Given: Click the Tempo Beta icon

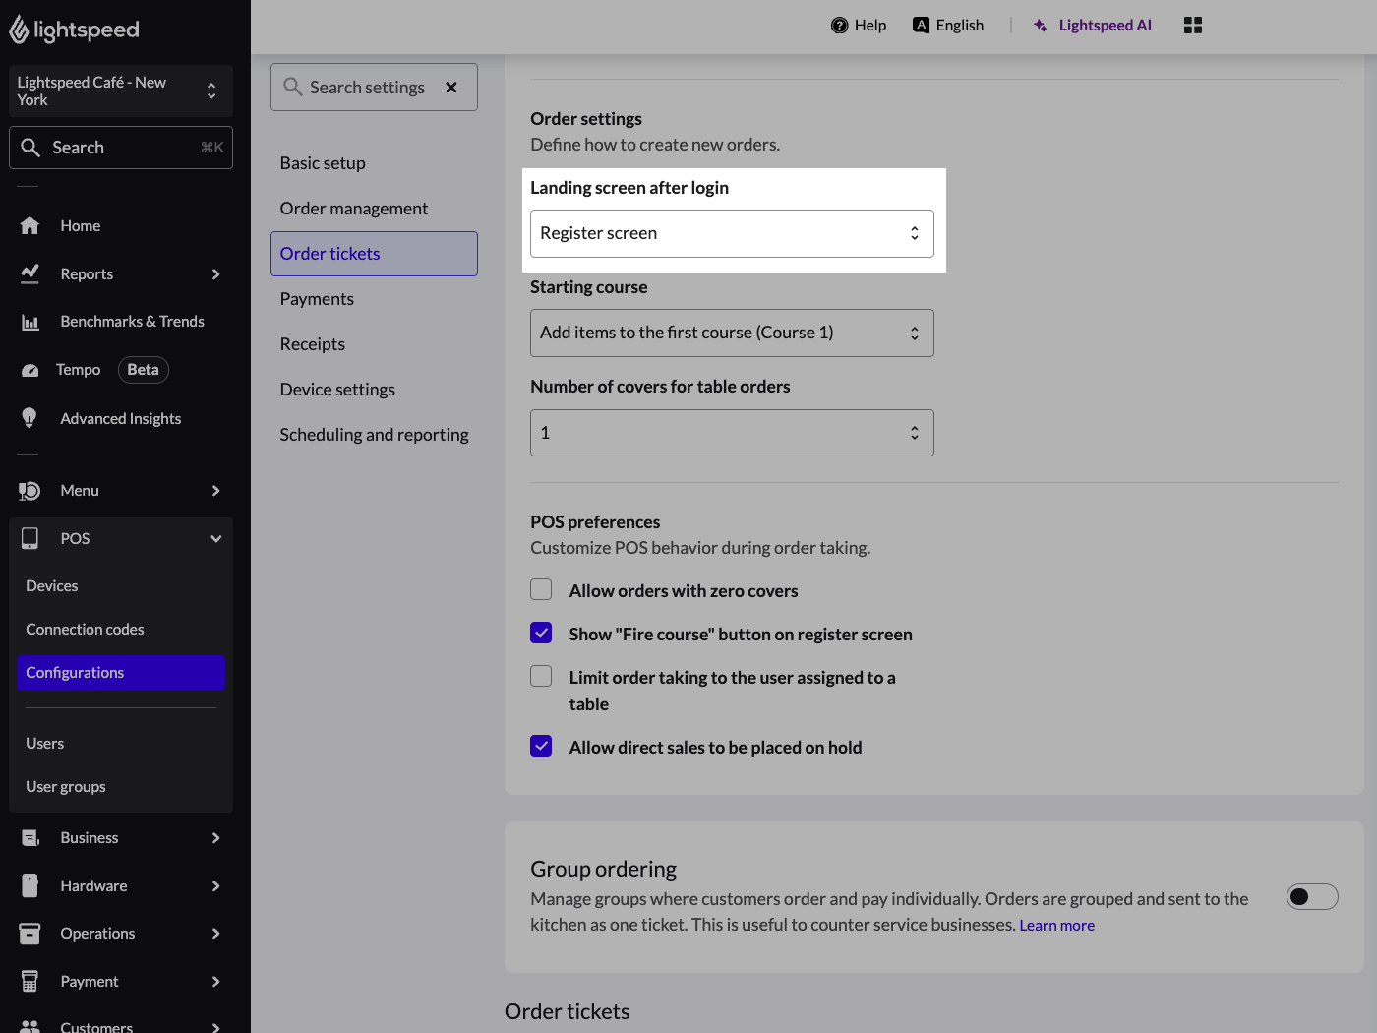Looking at the screenshot, I should tap(30, 369).
